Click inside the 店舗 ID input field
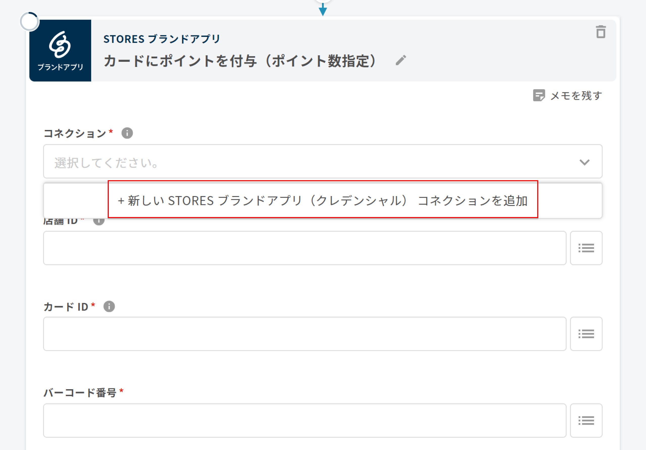This screenshot has width=646, height=450. pos(304,248)
